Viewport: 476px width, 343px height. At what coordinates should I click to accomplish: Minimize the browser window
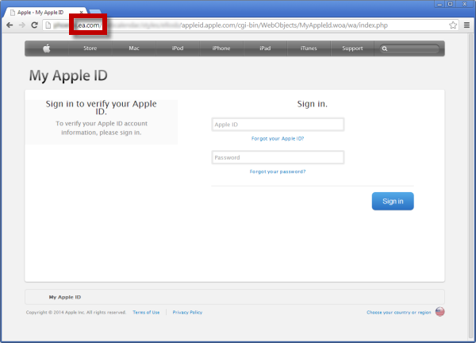(x=440, y=4)
